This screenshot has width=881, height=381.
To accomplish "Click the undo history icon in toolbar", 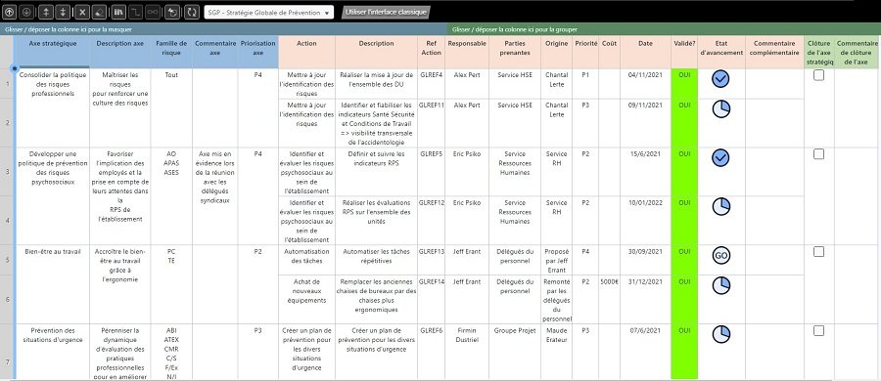I will point(172,12).
